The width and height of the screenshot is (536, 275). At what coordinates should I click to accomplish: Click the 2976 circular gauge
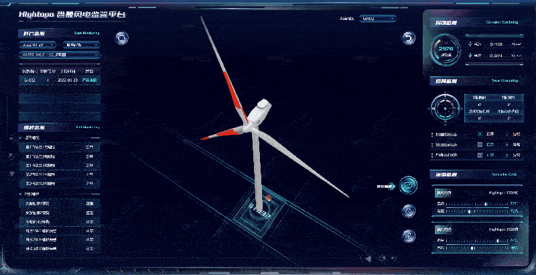446,50
